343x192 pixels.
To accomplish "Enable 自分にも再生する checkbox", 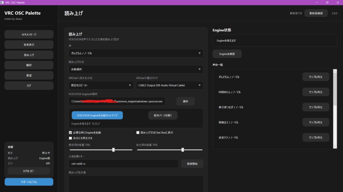I will coord(70,138).
